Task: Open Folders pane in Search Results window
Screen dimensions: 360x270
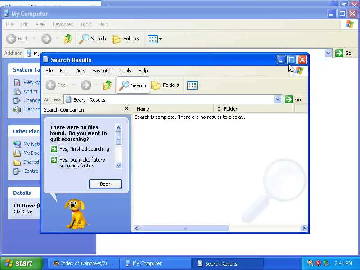Action: [165, 85]
